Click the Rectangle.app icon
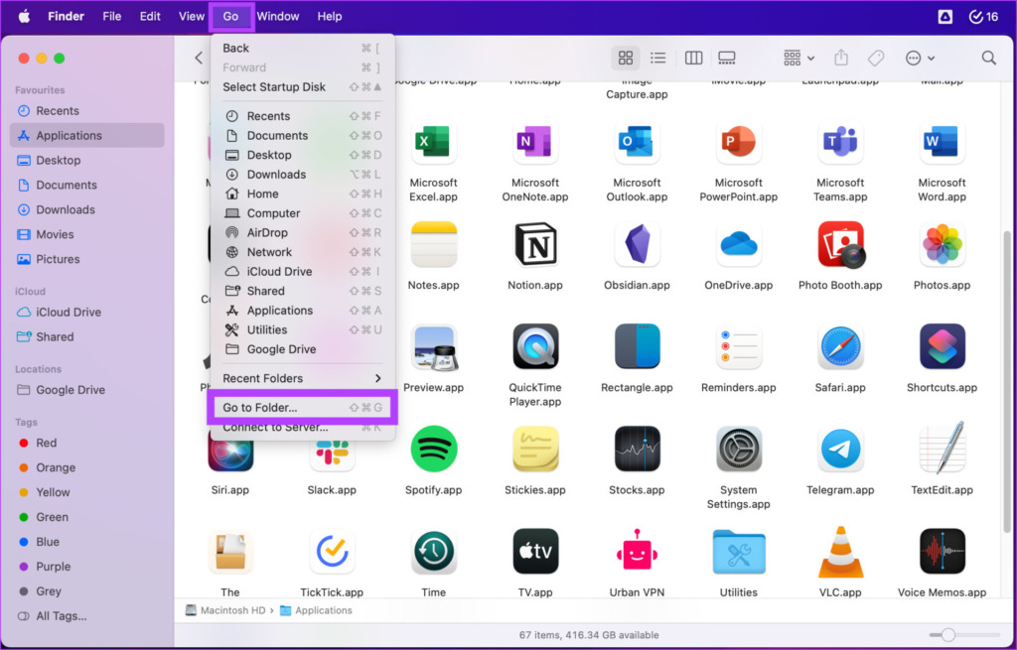 [x=637, y=346]
